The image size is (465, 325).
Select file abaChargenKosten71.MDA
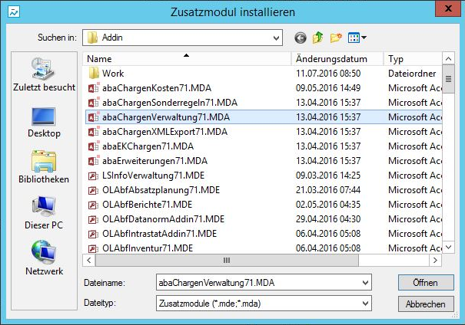(156, 88)
